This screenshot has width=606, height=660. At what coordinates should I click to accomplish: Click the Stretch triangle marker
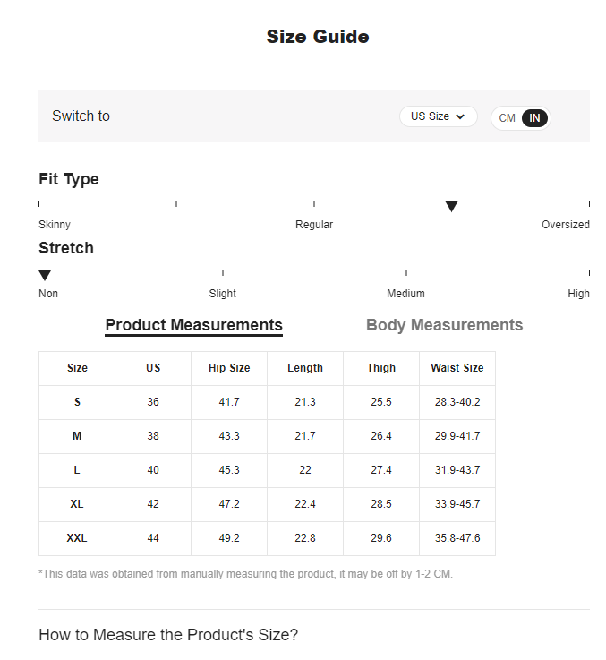[x=45, y=275]
